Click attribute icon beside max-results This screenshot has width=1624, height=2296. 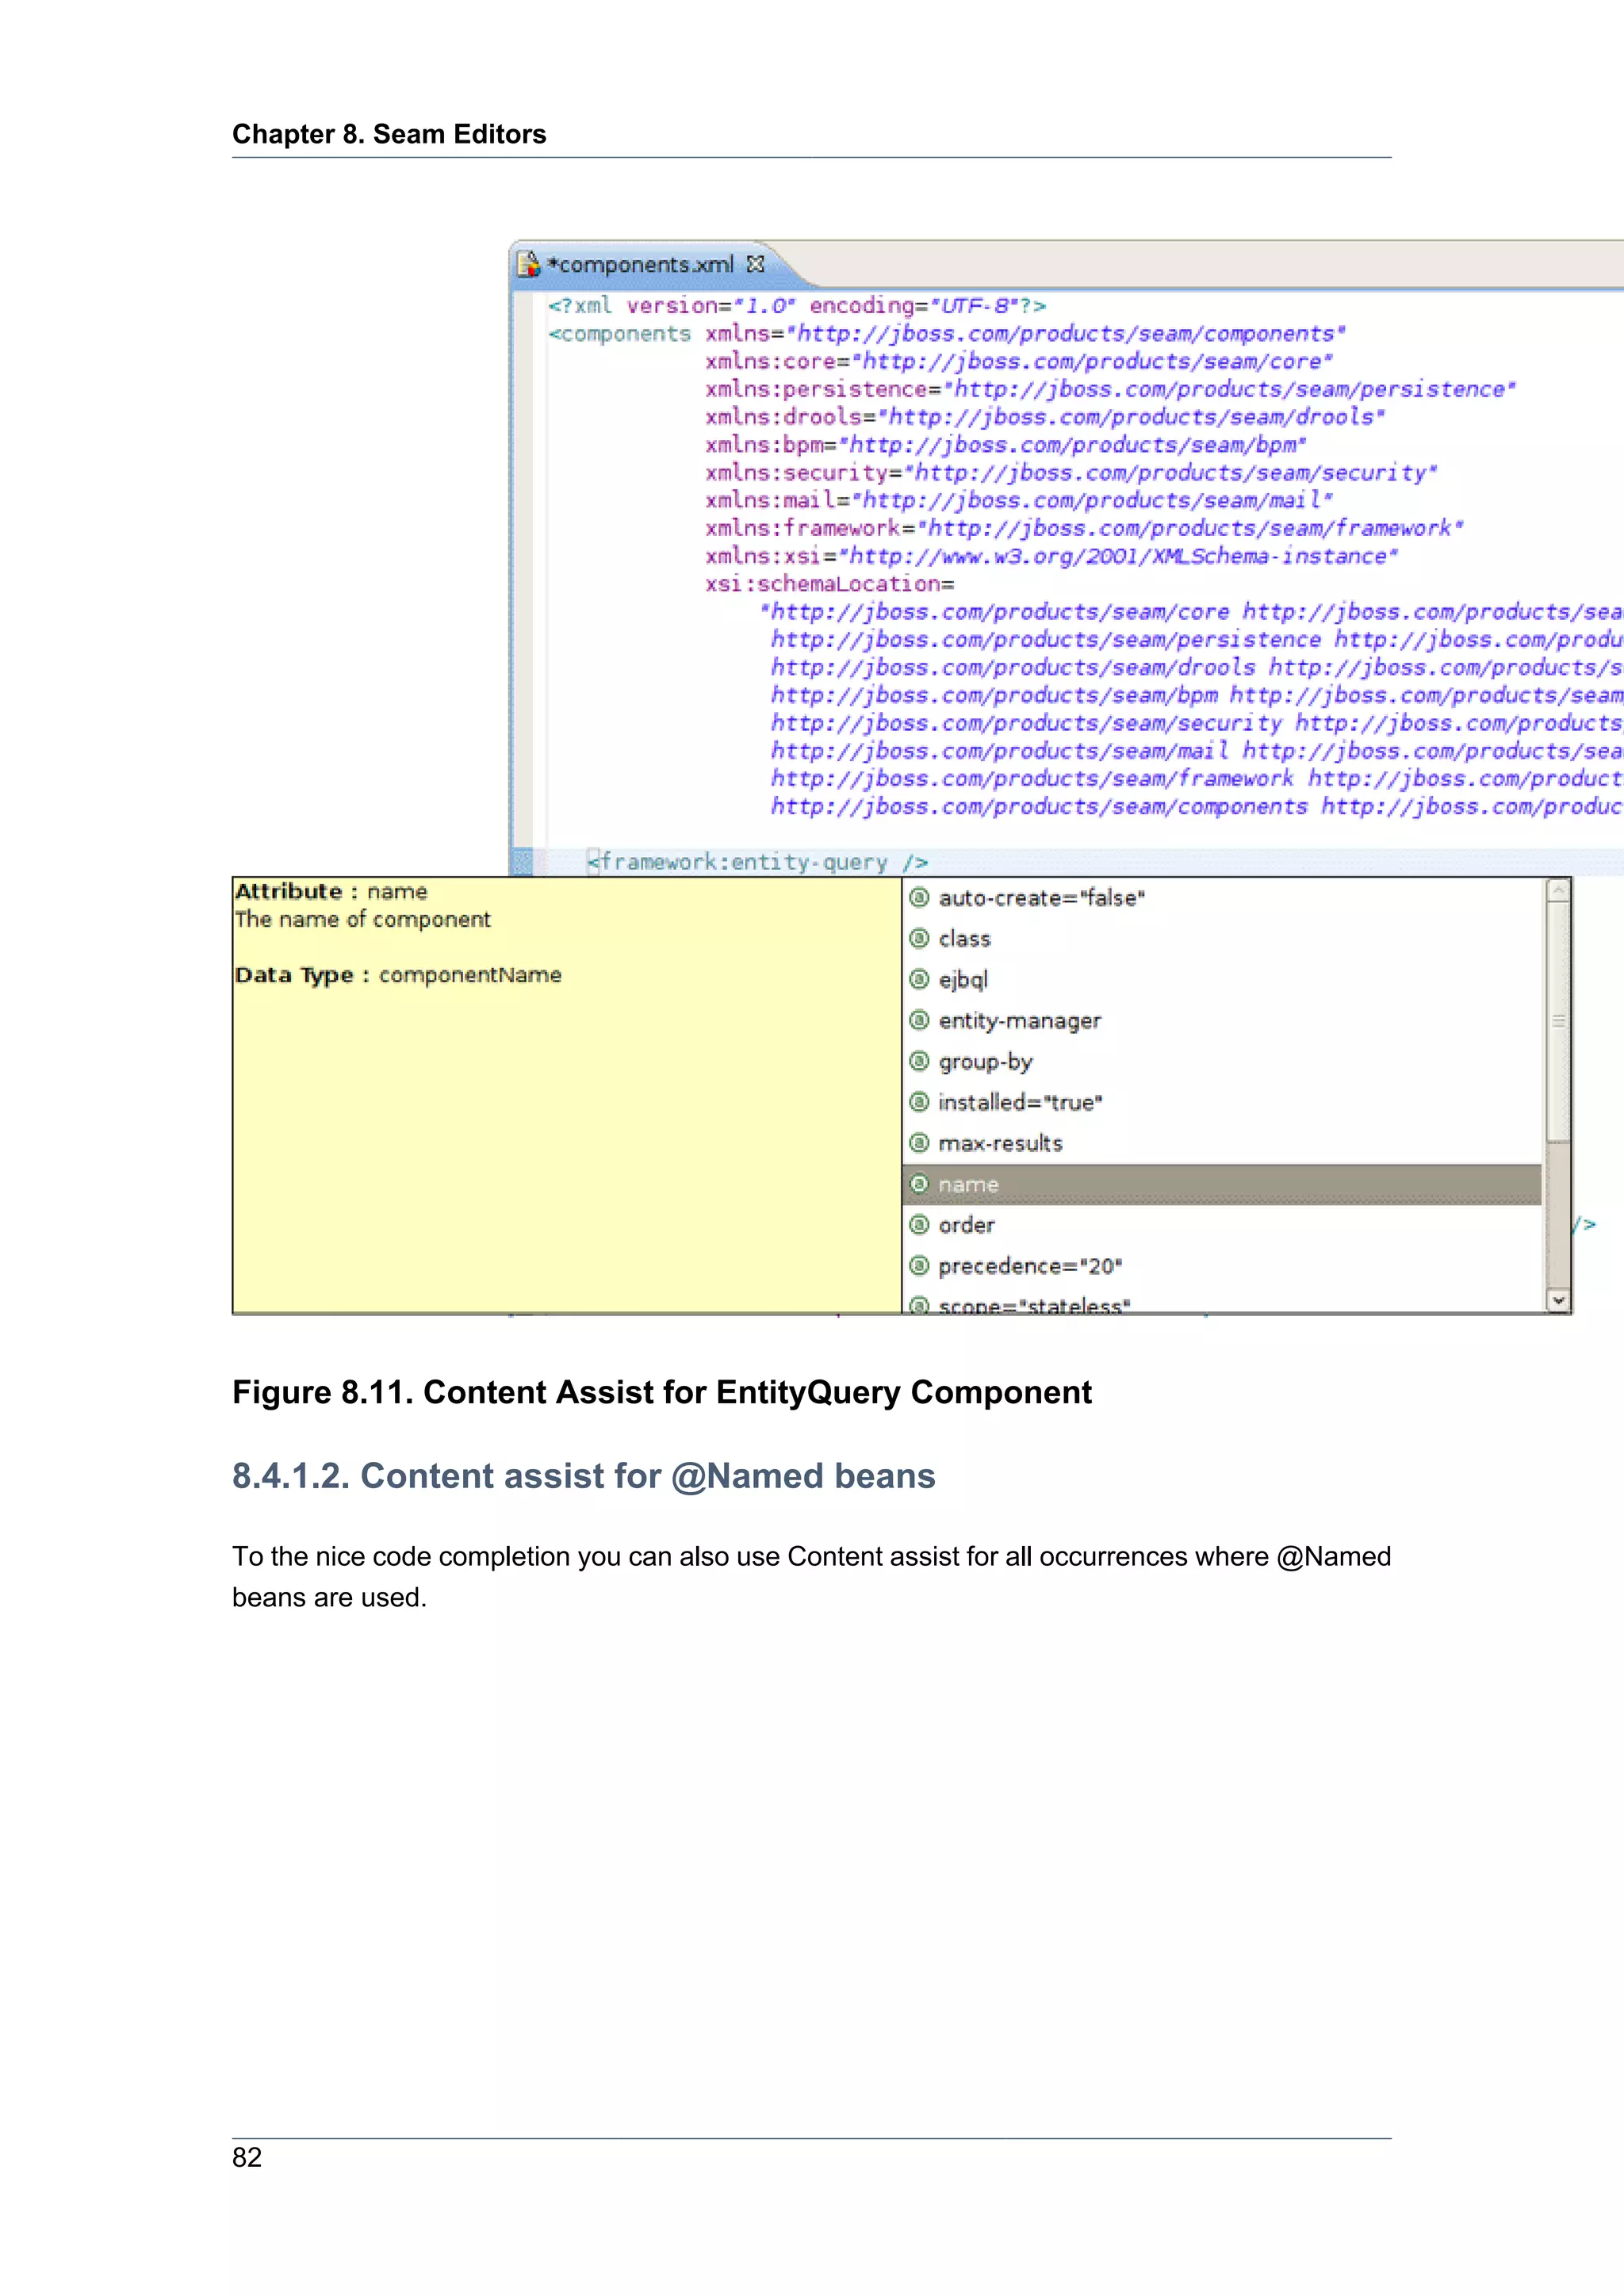919,1143
